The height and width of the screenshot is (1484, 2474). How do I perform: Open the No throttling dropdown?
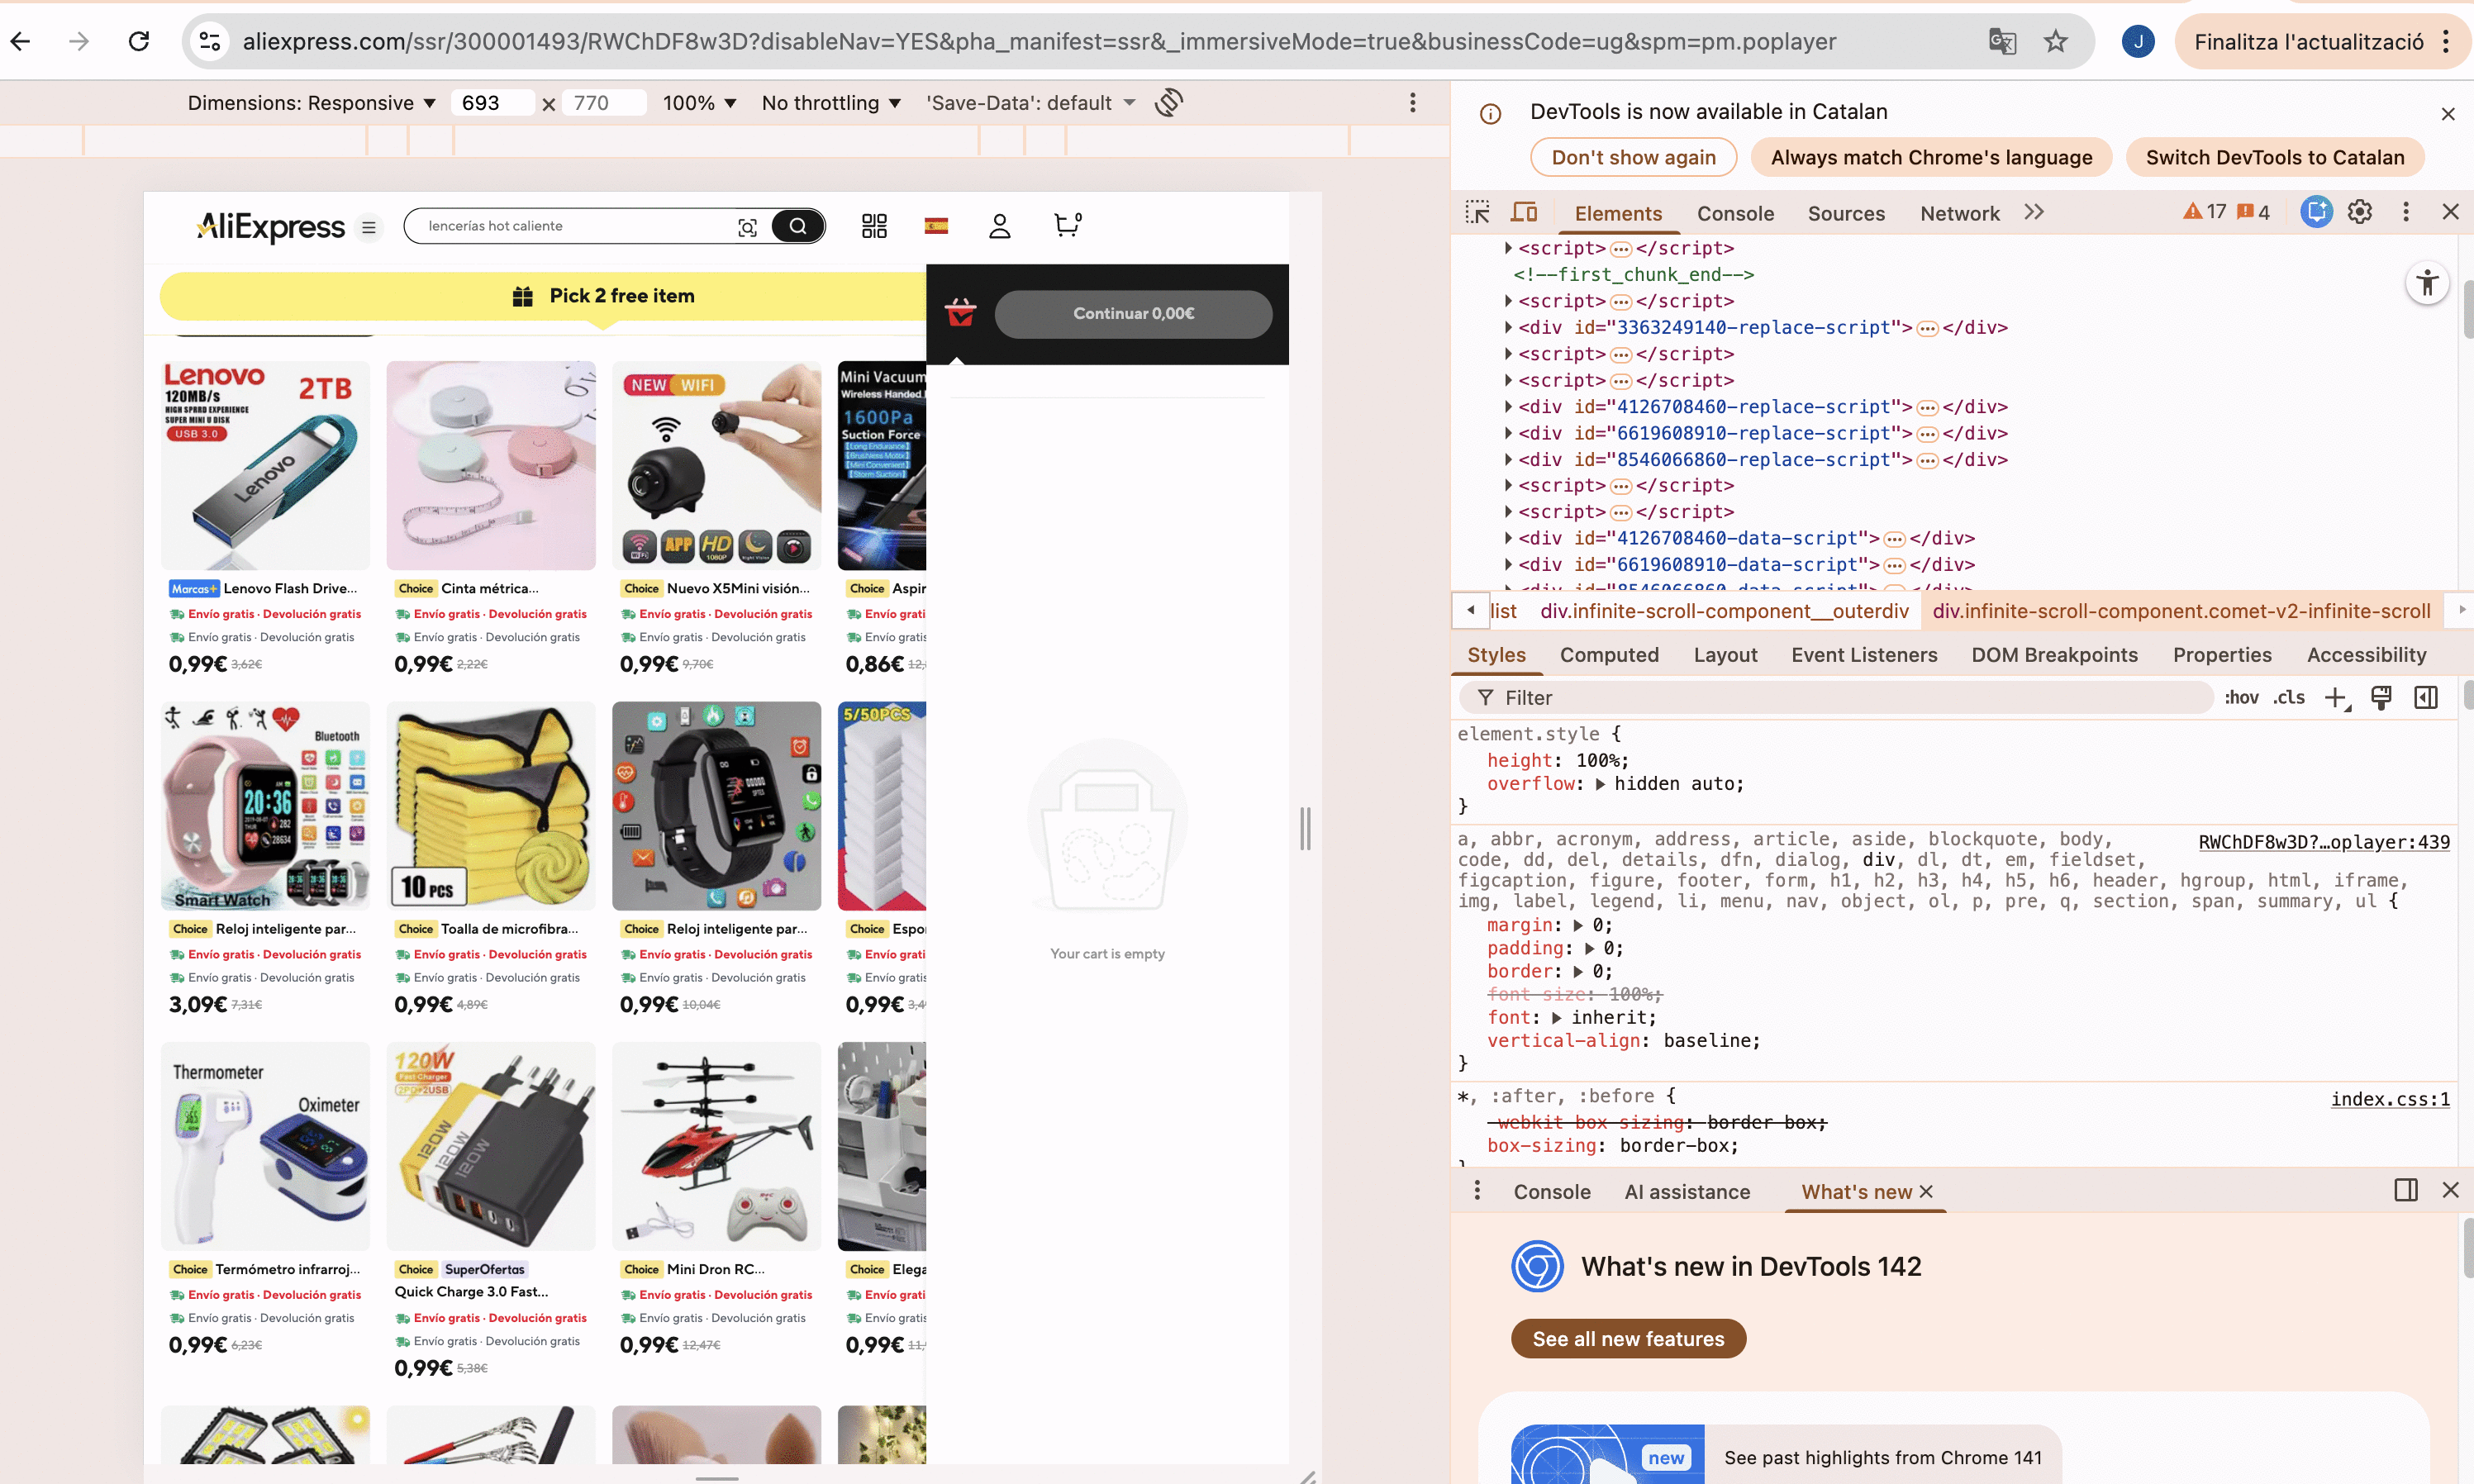[831, 103]
